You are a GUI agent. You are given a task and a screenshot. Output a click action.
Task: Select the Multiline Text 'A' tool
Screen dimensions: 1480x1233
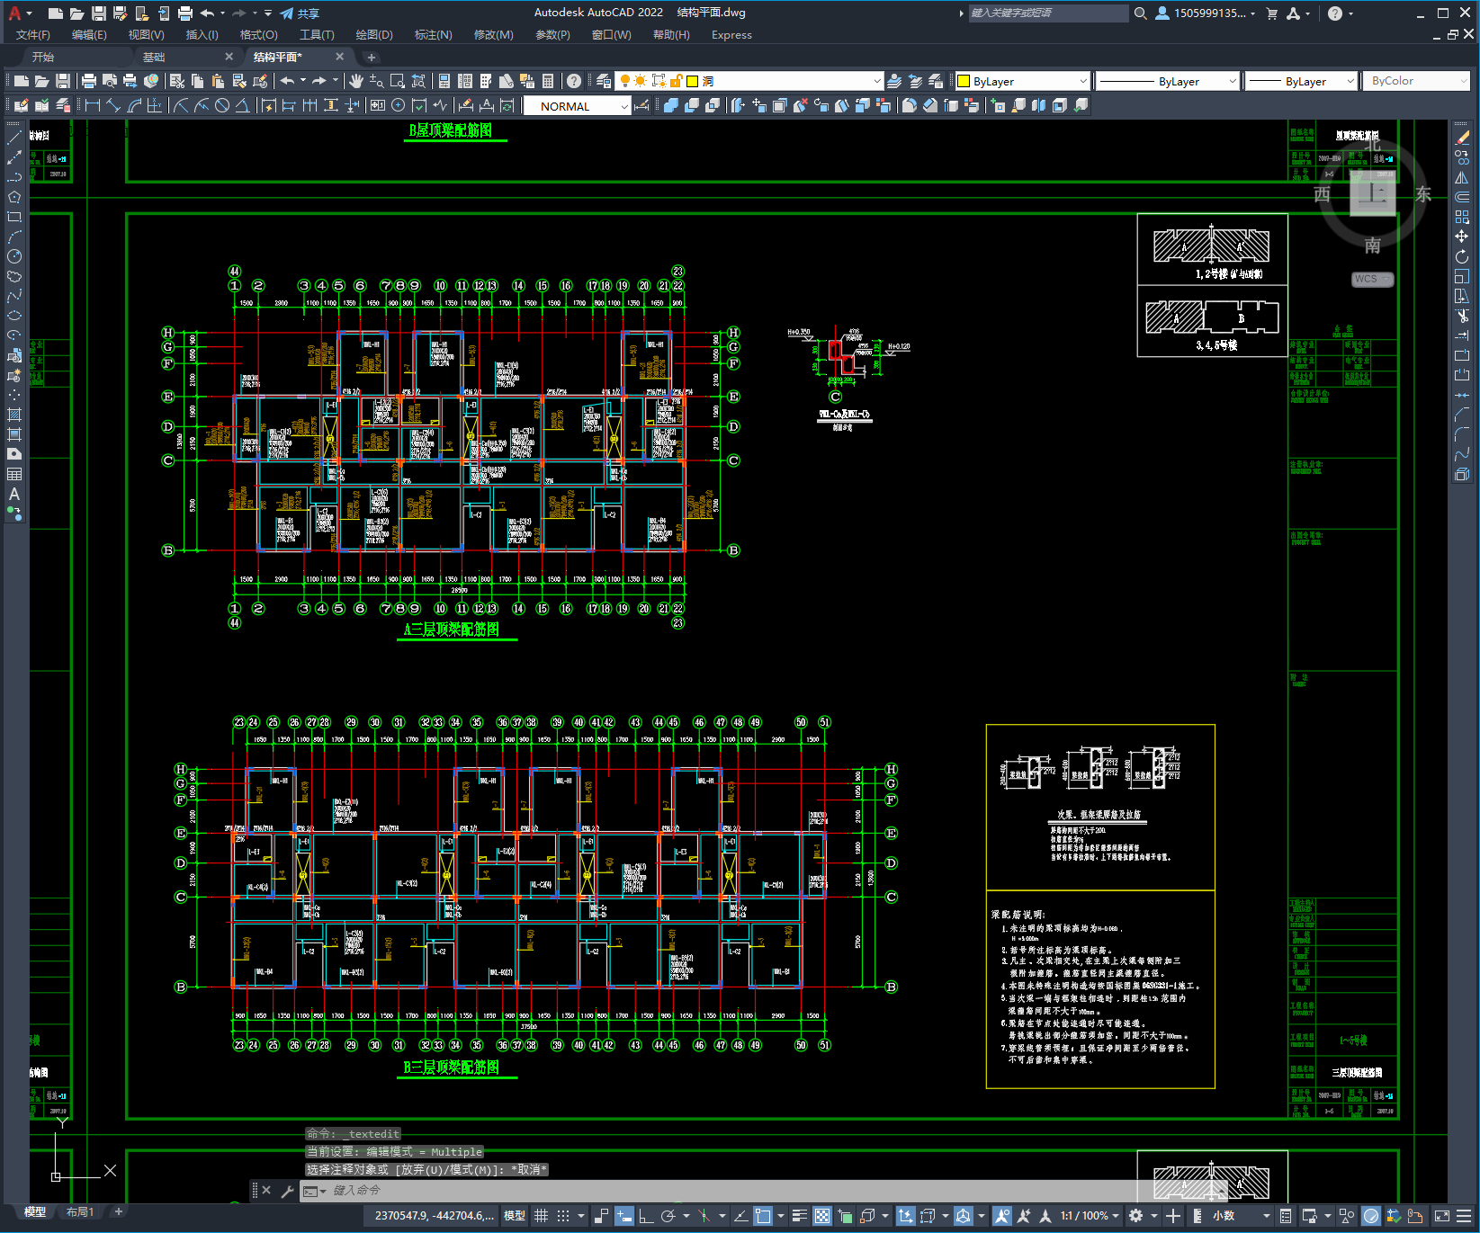click(x=14, y=494)
